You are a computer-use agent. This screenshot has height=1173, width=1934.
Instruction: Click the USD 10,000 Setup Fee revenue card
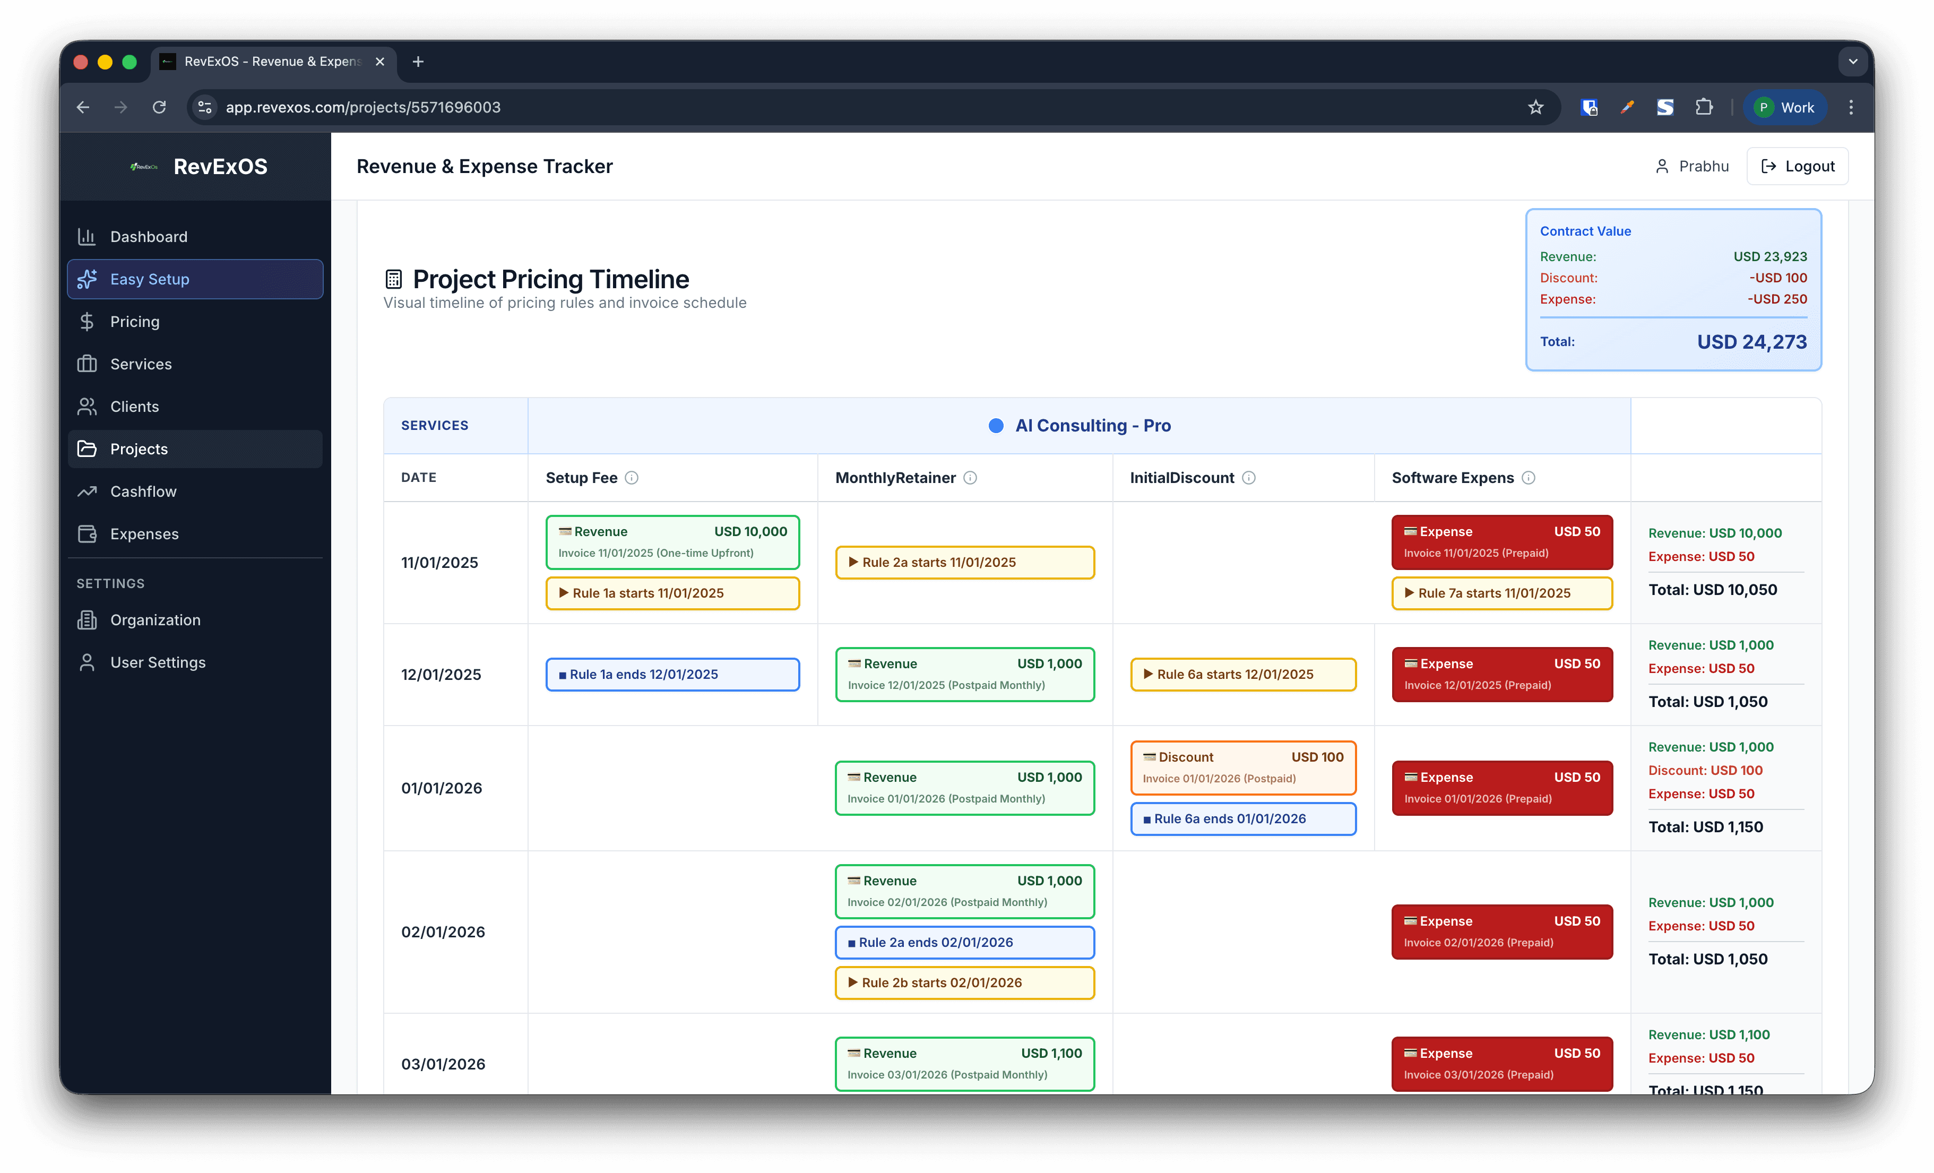click(x=672, y=542)
